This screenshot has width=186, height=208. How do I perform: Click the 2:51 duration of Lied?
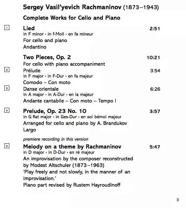[155, 29]
